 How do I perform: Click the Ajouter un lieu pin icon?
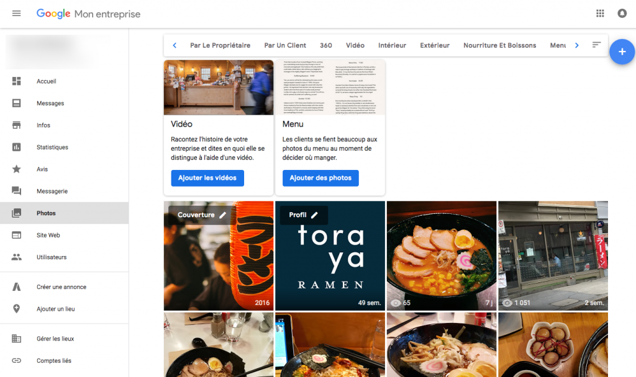pyautogui.click(x=16, y=309)
